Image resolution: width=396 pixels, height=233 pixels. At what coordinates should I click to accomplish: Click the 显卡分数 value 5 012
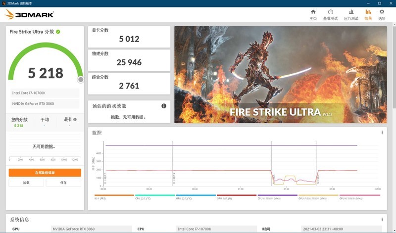pyautogui.click(x=129, y=39)
